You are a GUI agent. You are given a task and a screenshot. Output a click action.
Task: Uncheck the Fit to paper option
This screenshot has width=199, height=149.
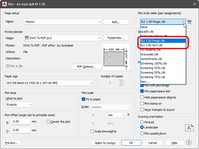tap(84, 99)
